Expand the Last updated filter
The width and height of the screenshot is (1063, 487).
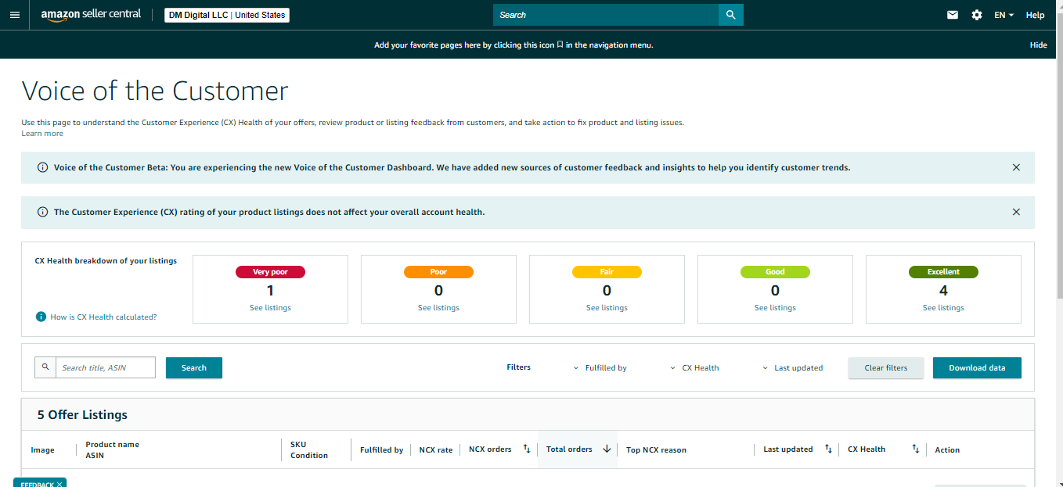792,367
